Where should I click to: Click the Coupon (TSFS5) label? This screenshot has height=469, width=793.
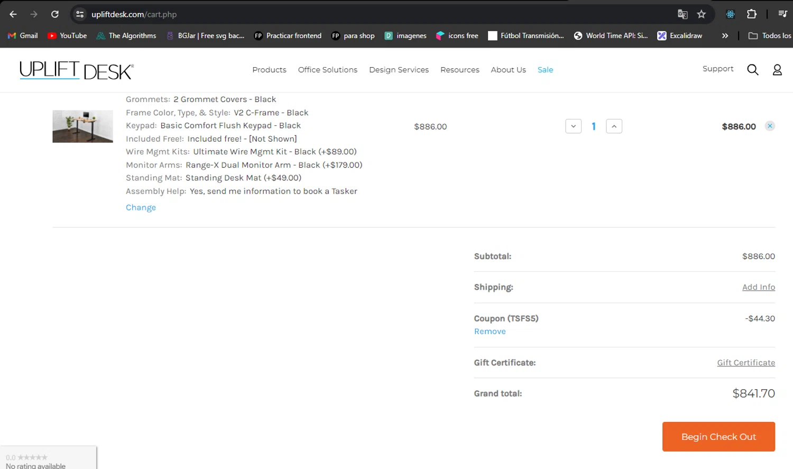[506, 318]
